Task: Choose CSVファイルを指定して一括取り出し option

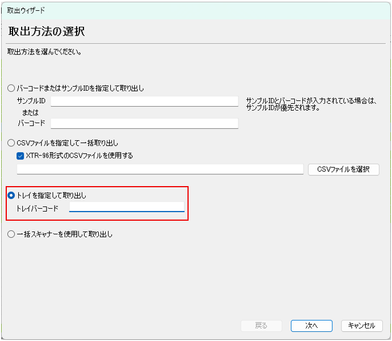Action: click(11, 143)
